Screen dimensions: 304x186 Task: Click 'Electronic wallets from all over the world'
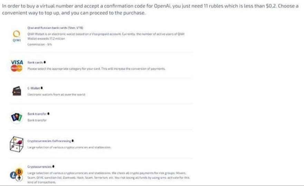click(56, 95)
